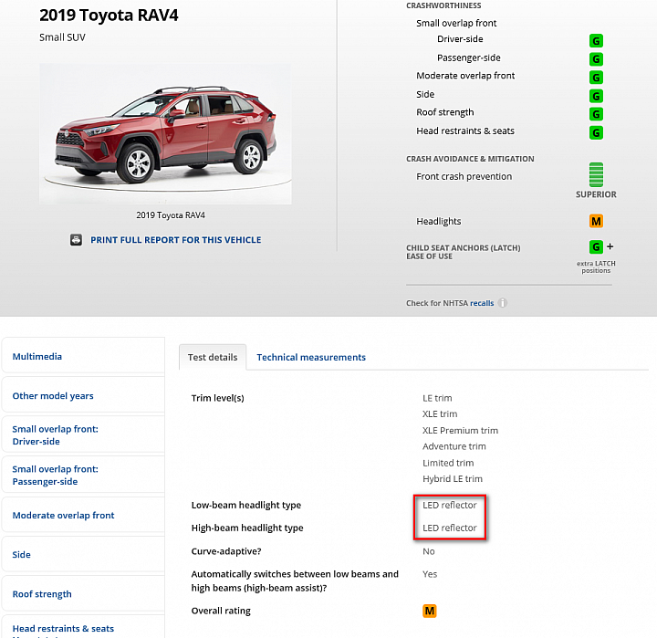Open Other model years in sidebar
657x638 pixels.
(83, 395)
